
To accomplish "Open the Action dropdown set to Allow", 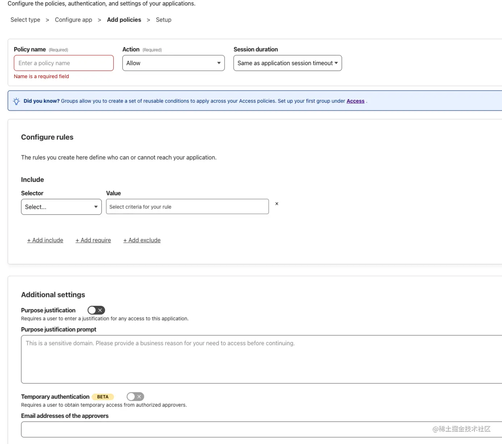I will pyautogui.click(x=173, y=63).
